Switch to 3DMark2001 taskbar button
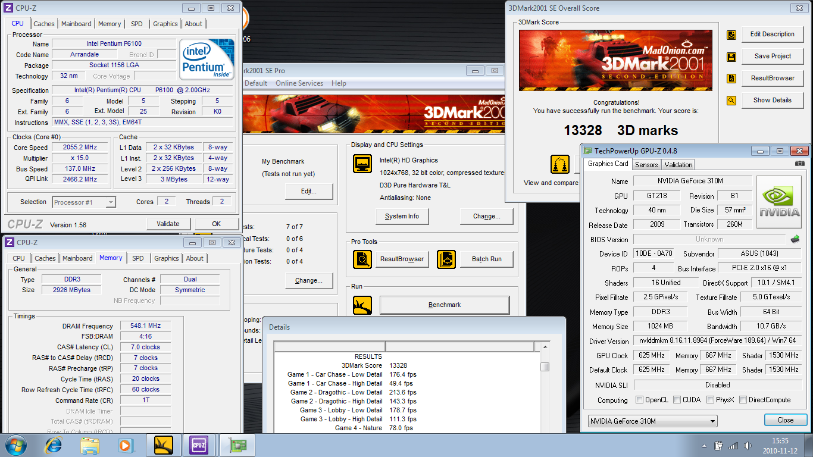The width and height of the screenshot is (813, 457). 164,445
